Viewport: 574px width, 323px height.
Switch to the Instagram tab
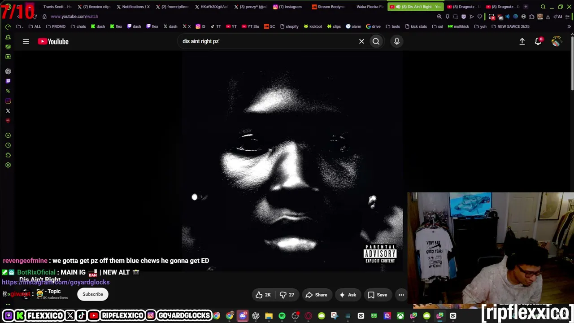tap(287, 7)
